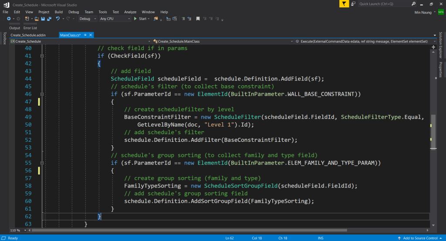
Task: Click the yellow notifications flag icon
Action: coord(345,4)
